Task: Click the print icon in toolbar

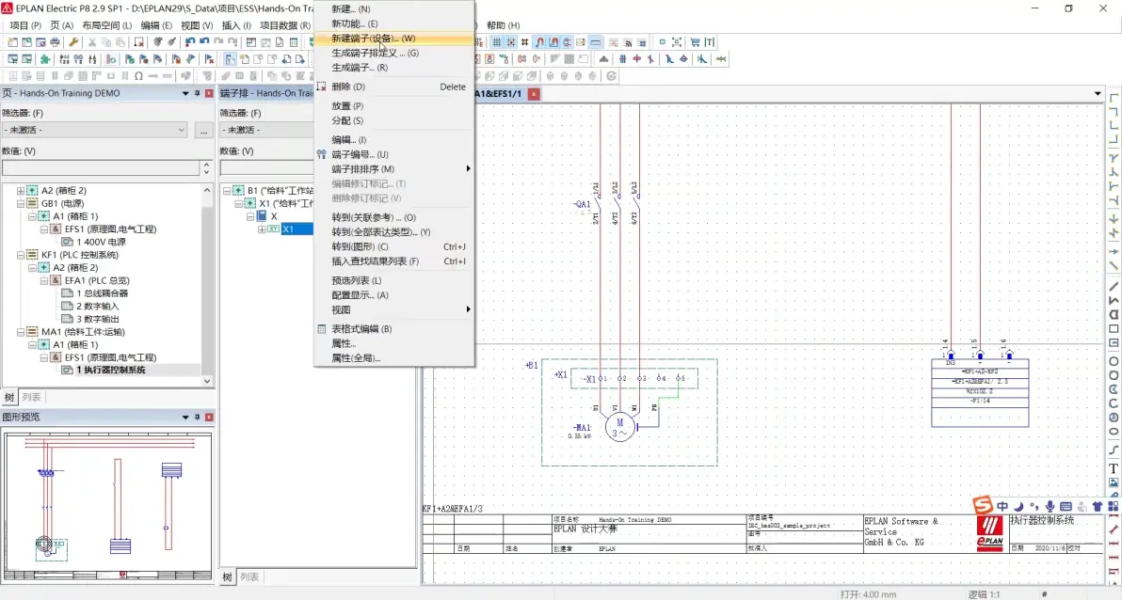Action: 56,42
